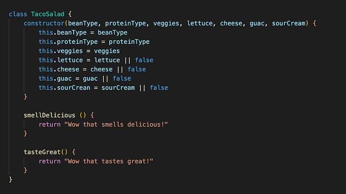
Task: Click false on the lettuce assignment line
Action: pyautogui.click(x=144, y=60)
